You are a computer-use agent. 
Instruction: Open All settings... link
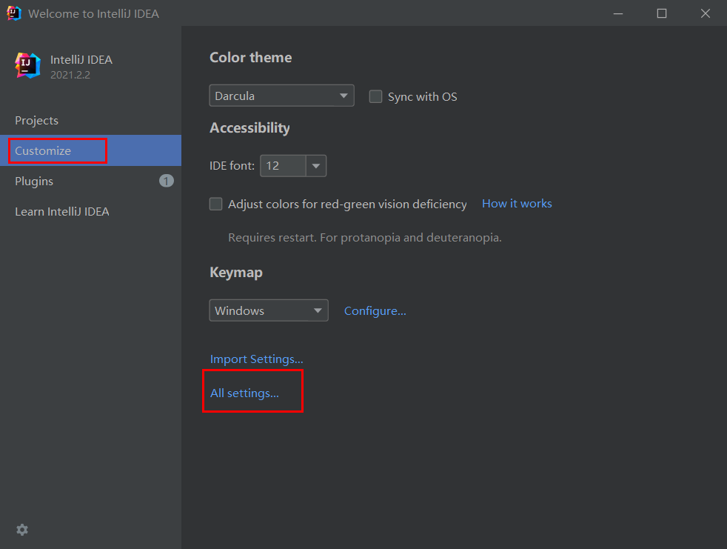[x=244, y=393]
